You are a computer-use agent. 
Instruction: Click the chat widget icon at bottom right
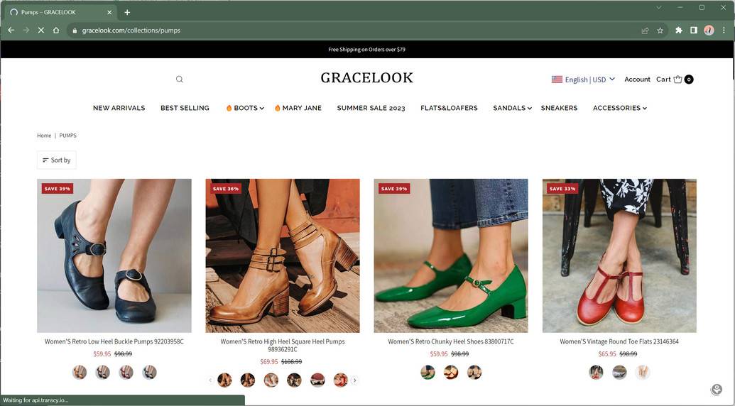pos(717,389)
